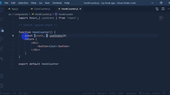
Task: Select the HookCounter.js editor tab
Action: [x=70, y=9]
